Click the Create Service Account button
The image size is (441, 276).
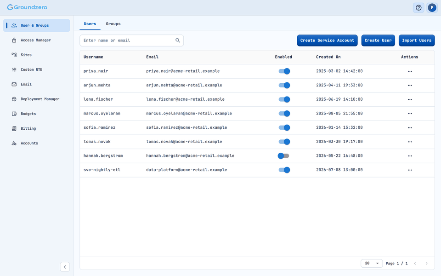pos(328,40)
